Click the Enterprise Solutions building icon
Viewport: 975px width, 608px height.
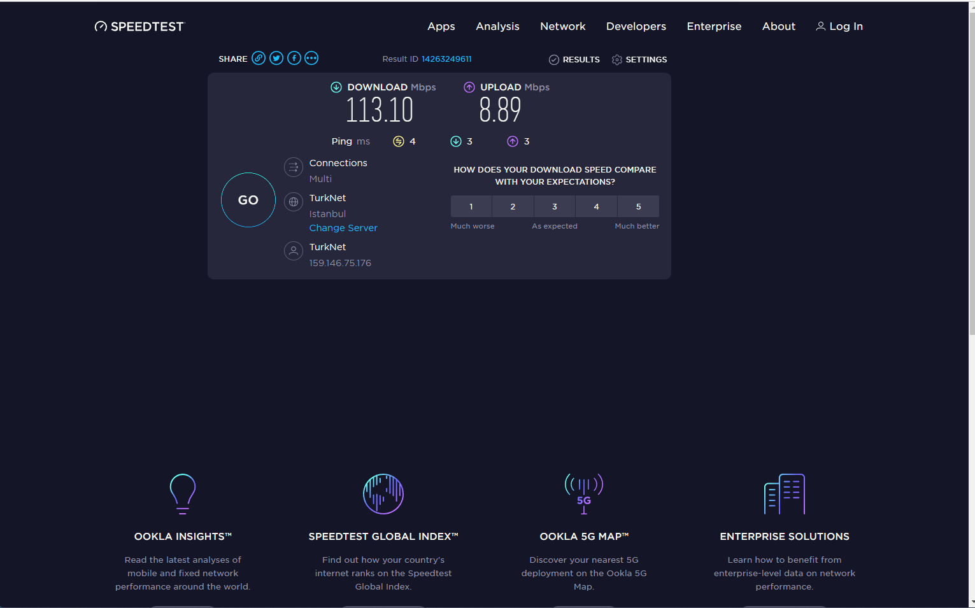(785, 494)
